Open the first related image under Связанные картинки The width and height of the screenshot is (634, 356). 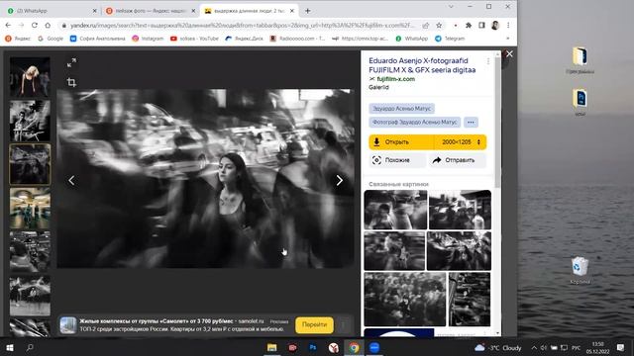pos(395,210)
